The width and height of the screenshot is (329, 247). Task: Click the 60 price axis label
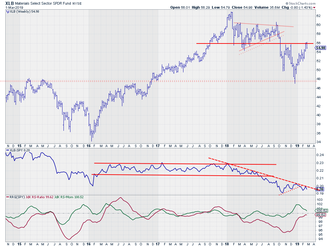point(318,25)
